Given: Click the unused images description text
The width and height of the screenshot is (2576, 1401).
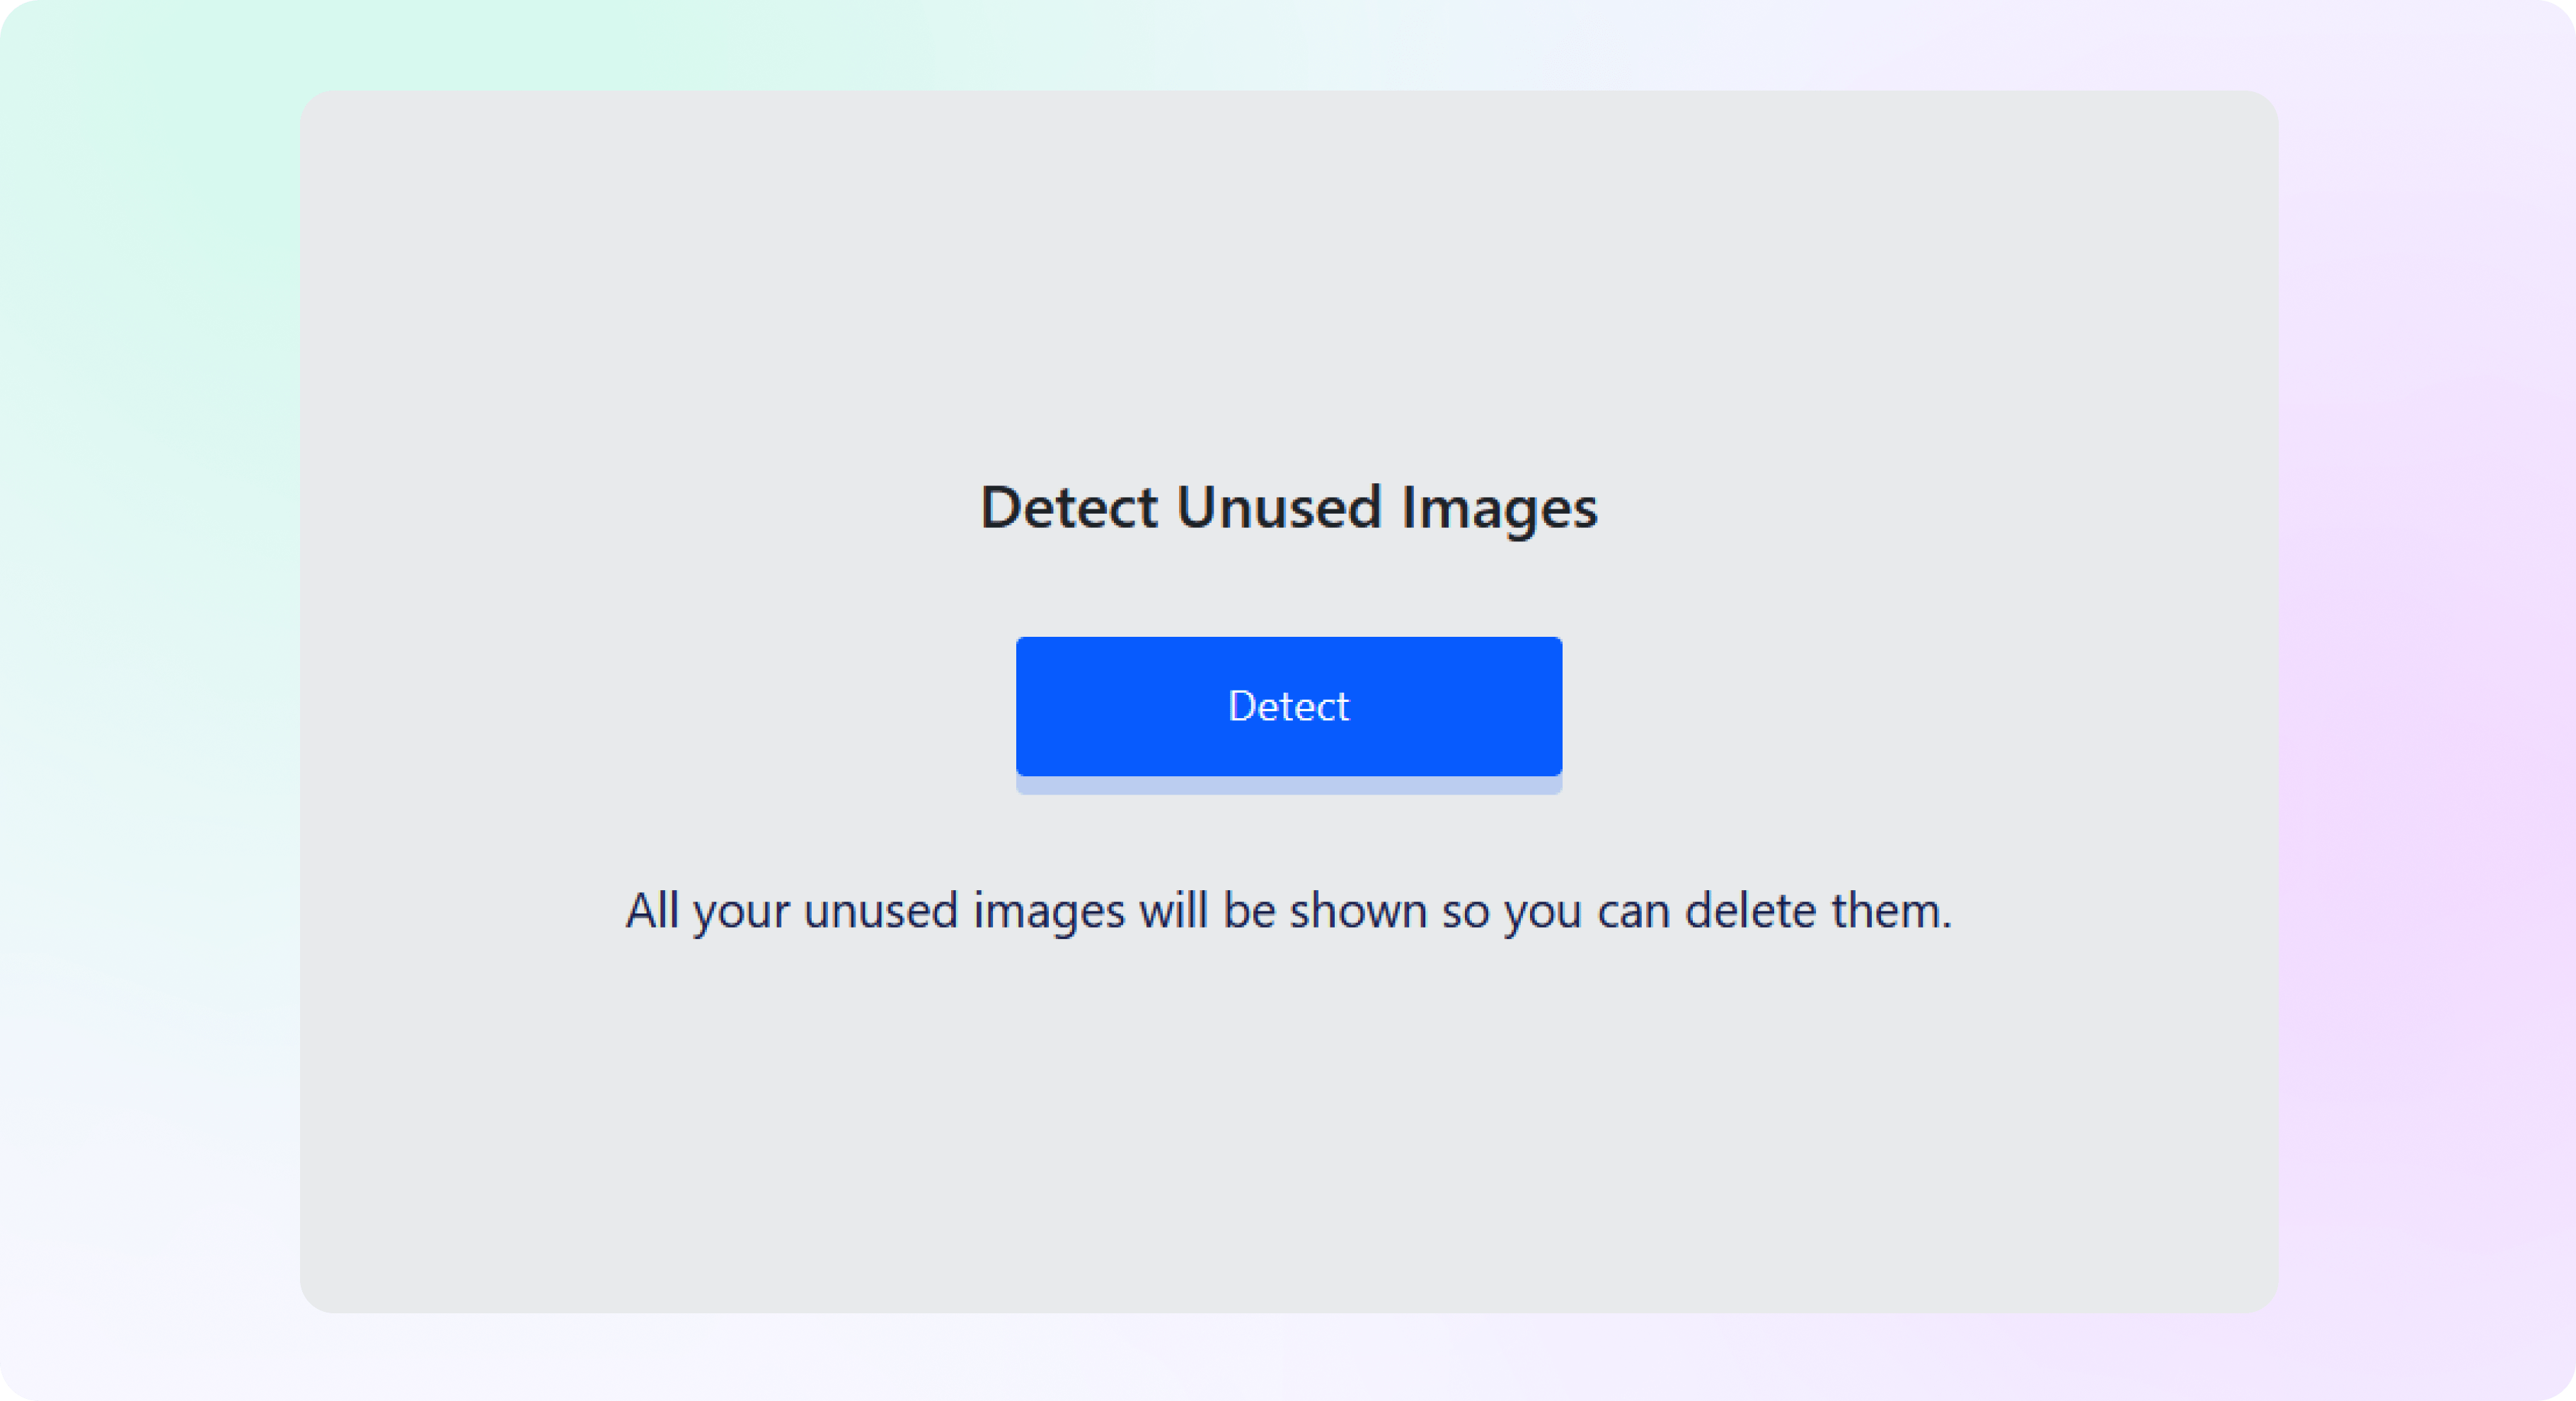Looking at the screenshot, I should (x=1288, y=911).
